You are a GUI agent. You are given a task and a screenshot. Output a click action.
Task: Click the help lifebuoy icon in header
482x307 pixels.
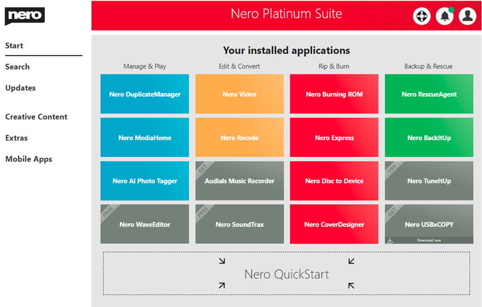[x=421, y=16]
